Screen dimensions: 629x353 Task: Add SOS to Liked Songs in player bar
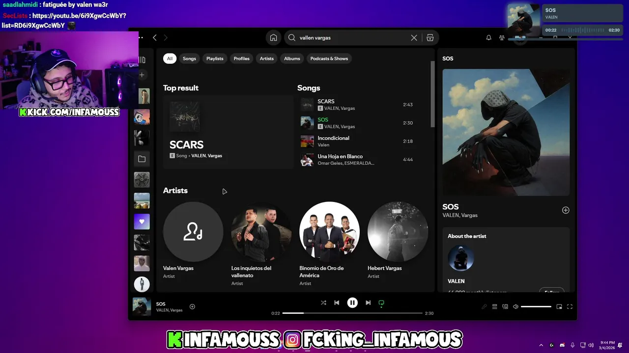(192, 306)
